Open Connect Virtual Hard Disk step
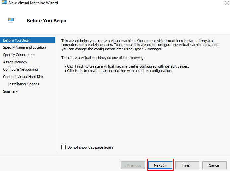Viewport: 230px width, 171px height. pos(23,77)
